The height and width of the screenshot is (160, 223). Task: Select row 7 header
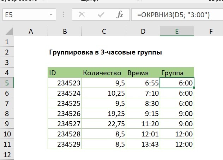[7, 103]
